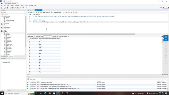Viewport: 169px width, 95px height.
Task: Save the script to a file
Action: (x=31, y=12)
